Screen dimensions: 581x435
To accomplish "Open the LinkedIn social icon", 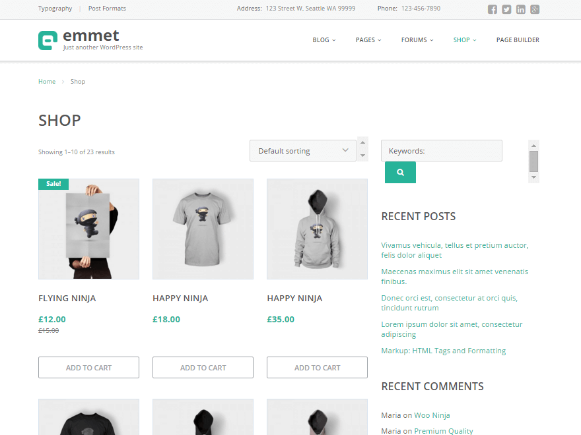I will point(521,9).
